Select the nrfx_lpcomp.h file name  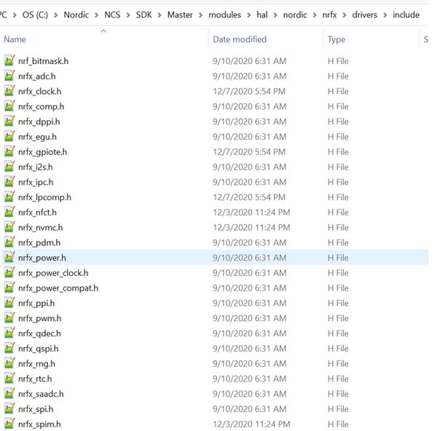pos(44,197)
